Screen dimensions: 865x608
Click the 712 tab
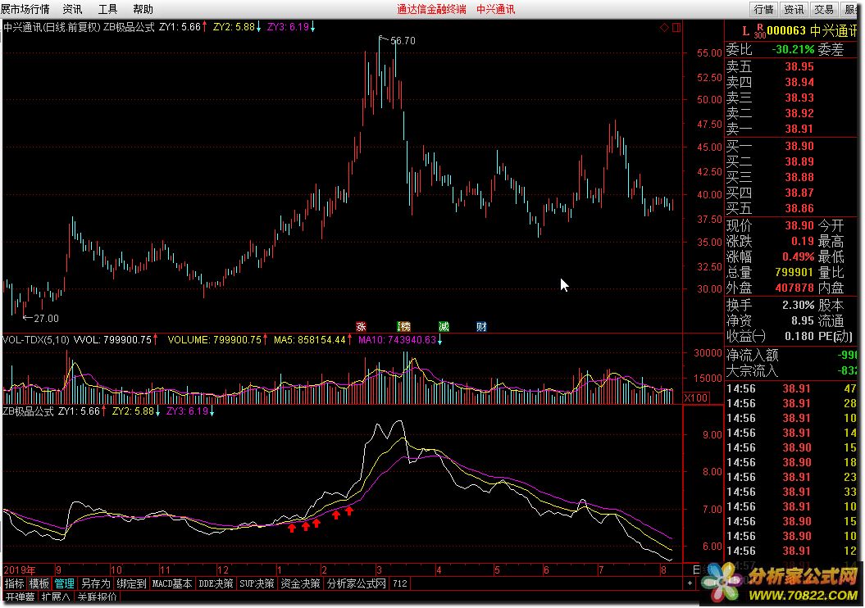[x=400, y=583]
